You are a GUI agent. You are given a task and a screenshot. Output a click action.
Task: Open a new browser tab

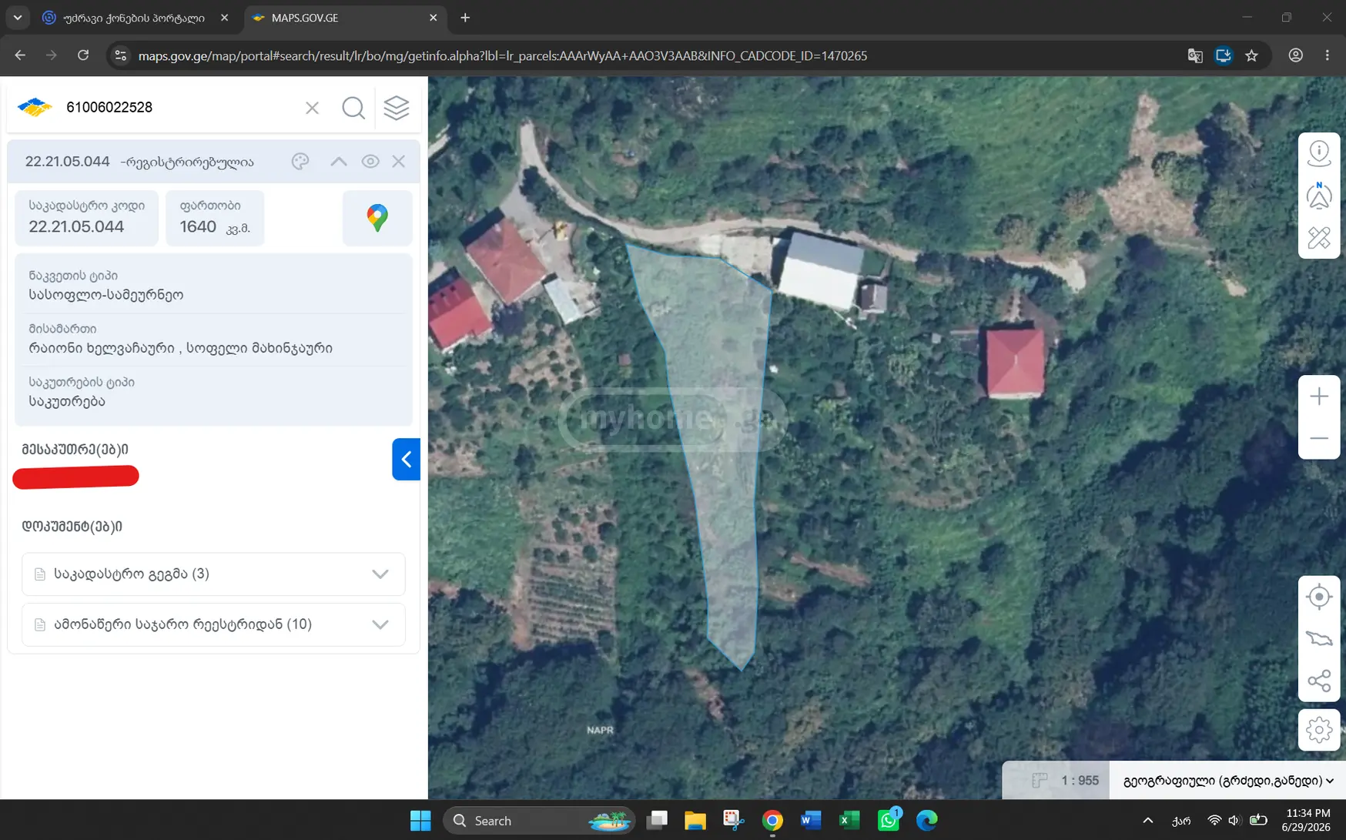pos(465,18)
